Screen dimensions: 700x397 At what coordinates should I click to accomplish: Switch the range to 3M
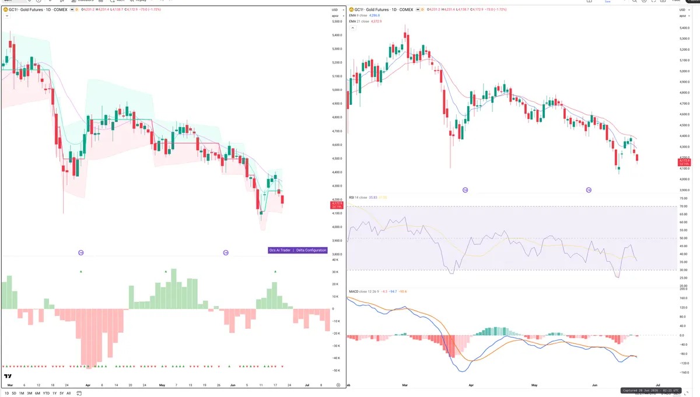click(x=30, y=393)
